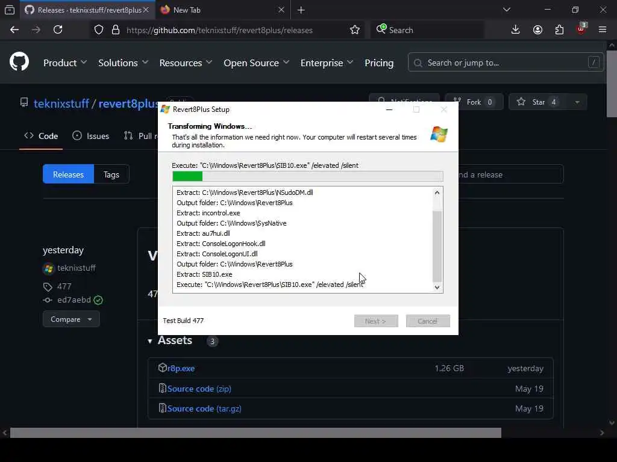Go back using the browser back arrow
The width and height of the screenshot is (617, 462).
[14, 30]
